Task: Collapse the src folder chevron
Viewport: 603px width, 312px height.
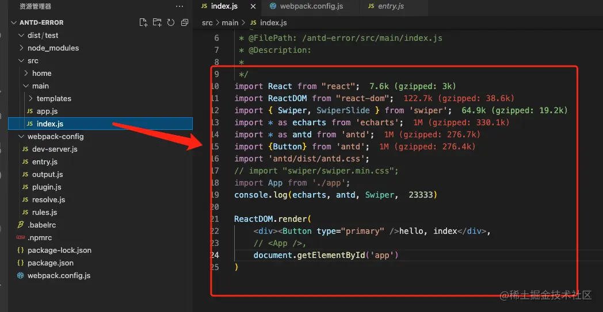Action: 21,61
